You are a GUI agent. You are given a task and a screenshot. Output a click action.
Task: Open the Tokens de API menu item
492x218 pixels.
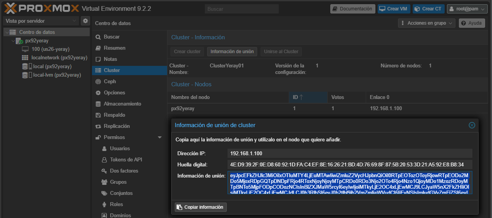[129, 160]
